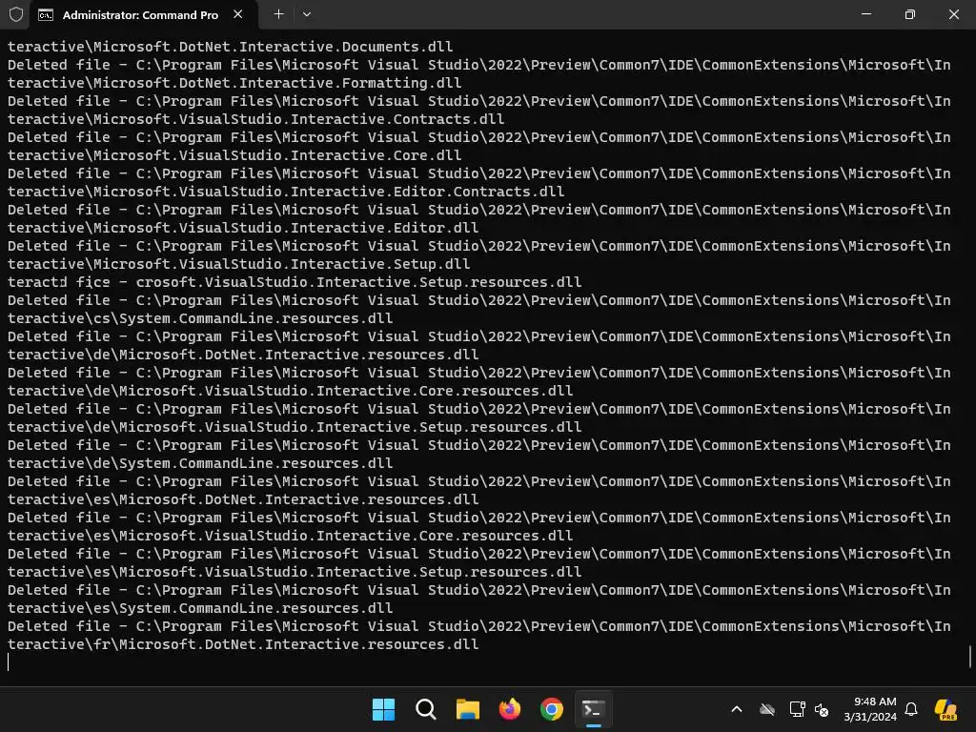Close the terminal window
The width and height of the screenshot is (976, 732).
point(953,13)
